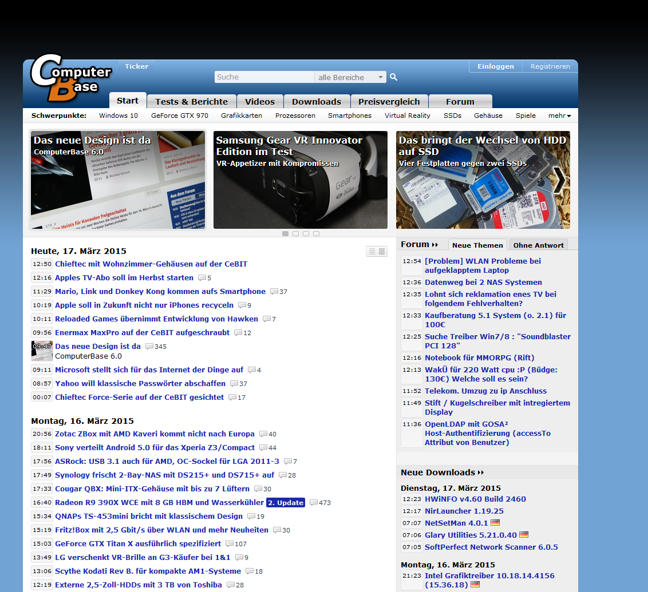Open comments icon for Yahoo Passwörter article

coord(234,384)
